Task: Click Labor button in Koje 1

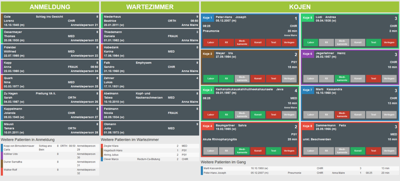Action: click(x=211, y=43)
